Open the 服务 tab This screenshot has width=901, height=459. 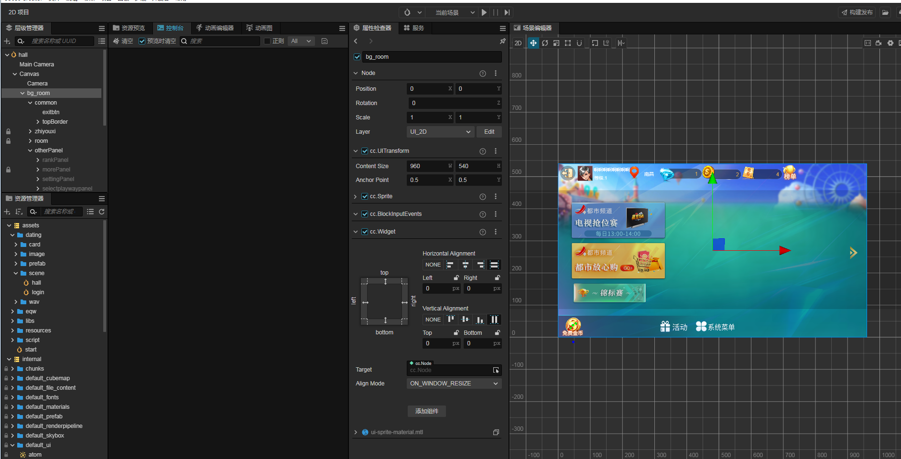[414, 28]
